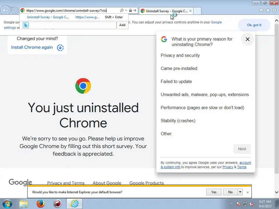
Task: Open Windows Explorer from taskbar
Action: 24,204
